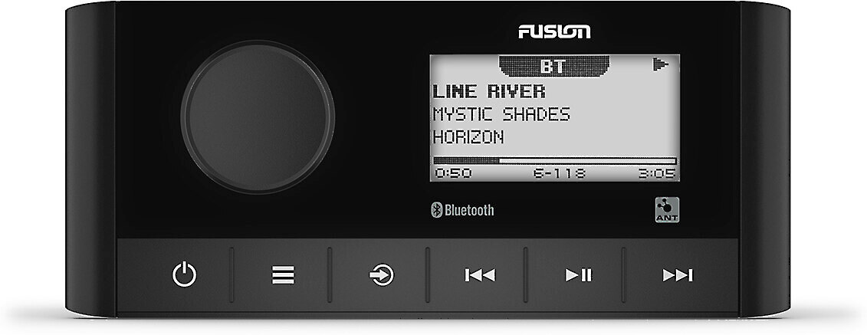Click the Bluetooth logo symbol

tap(436, 210)
